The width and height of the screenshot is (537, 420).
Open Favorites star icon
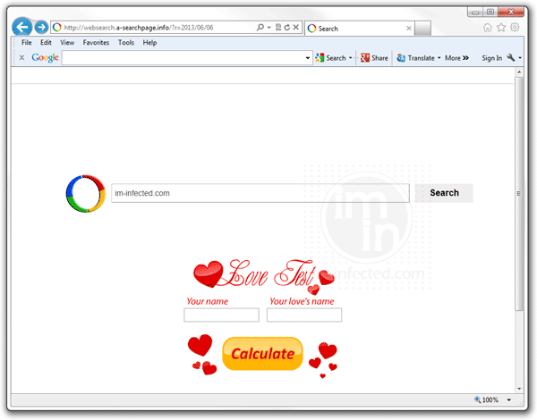click(501, 28)
